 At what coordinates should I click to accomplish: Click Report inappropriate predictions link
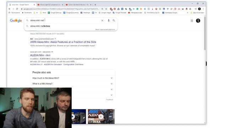pyautogui.click(x=105, y=30)
